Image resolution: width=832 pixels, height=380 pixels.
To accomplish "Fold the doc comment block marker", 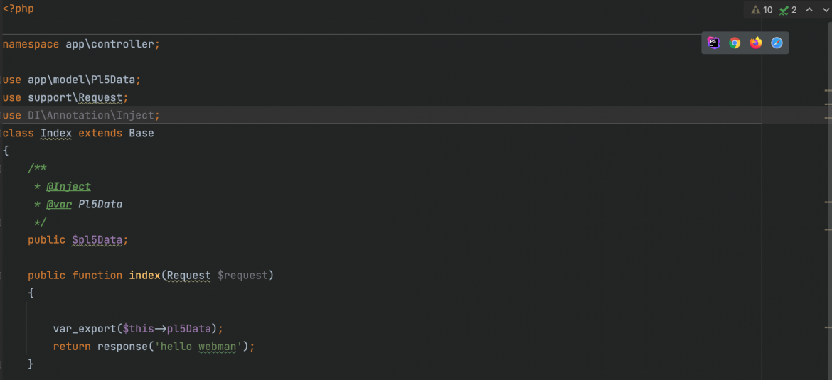I will (x=1, y=168).
